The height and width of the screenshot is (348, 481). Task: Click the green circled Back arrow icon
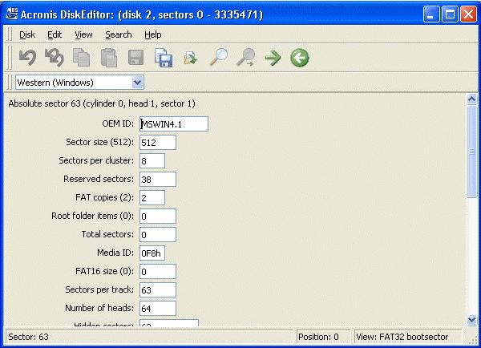click(x=299, y=58)
